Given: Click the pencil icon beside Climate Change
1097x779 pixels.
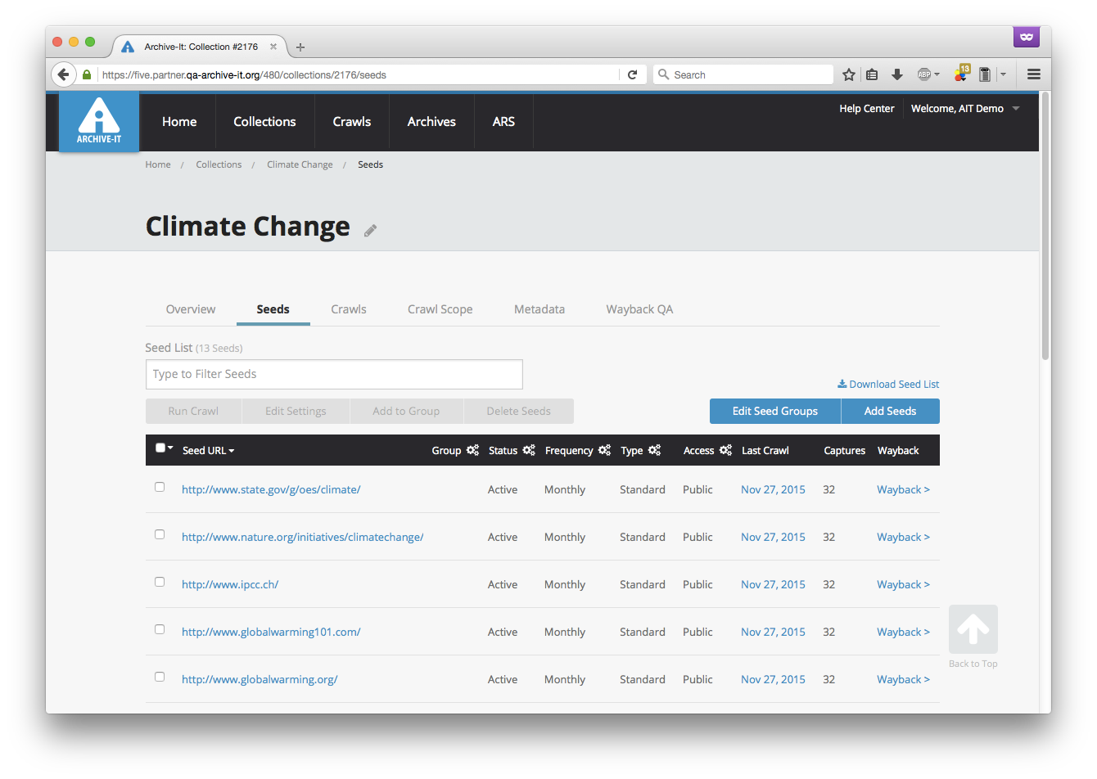Looking at the screenshot, I should [x=370, y=231].
